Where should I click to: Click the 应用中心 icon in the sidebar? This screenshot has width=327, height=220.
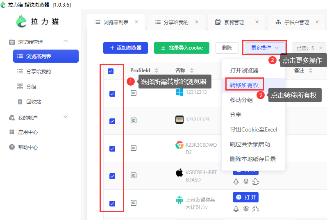tap(12, 132)
